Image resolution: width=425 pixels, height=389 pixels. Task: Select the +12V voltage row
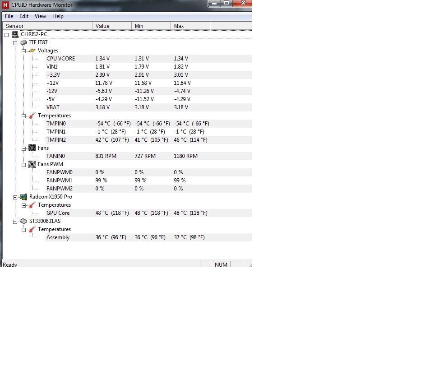(149, 83)
